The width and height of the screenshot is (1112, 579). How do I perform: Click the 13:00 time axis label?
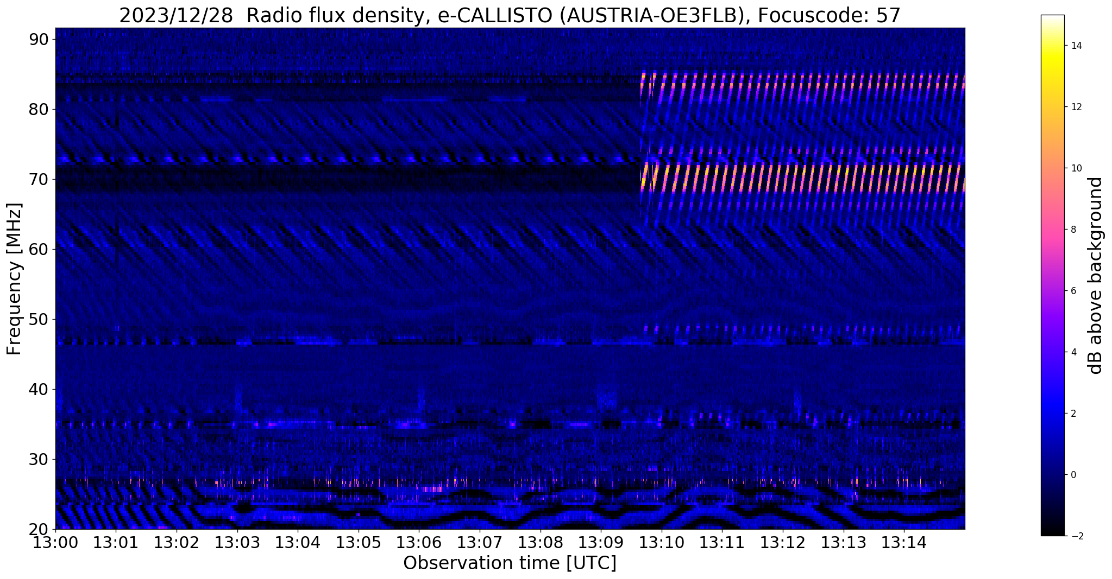pyautogui.click(x=55, y=543)
